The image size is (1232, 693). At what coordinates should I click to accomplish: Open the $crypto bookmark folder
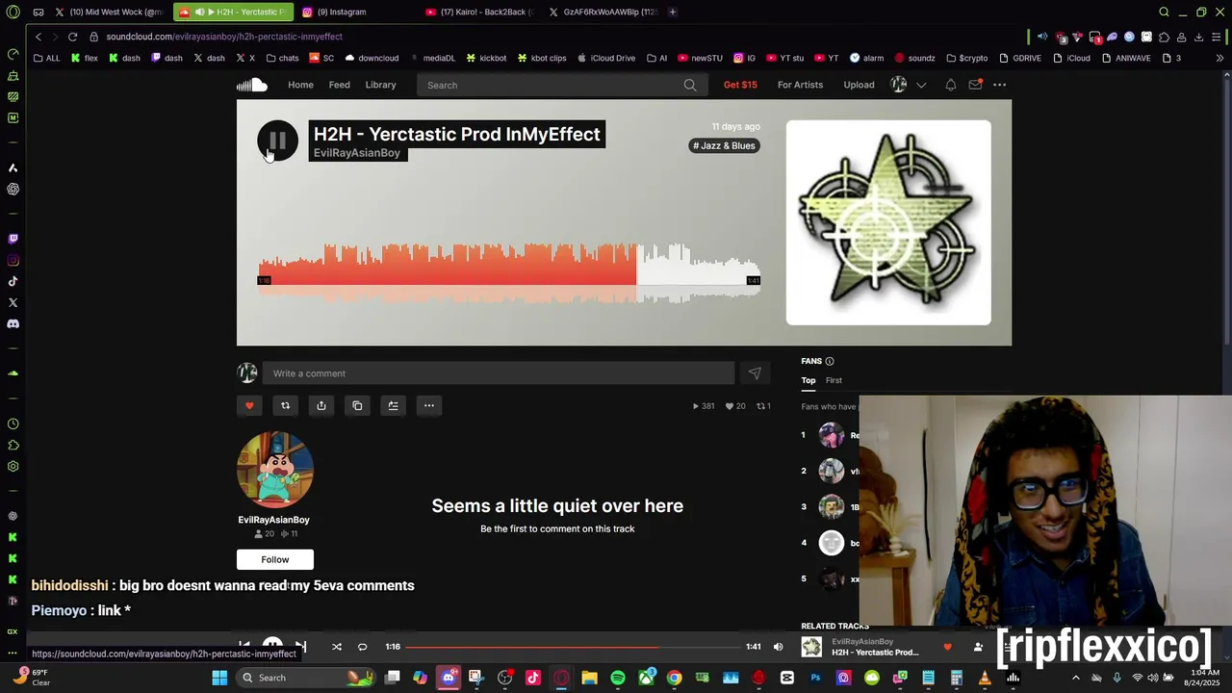tap(967, 58)
